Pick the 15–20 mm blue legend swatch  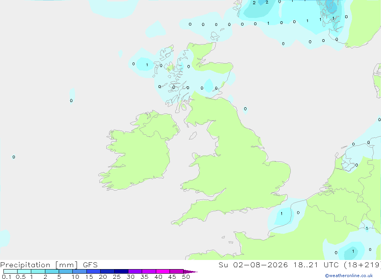pos(94,271)
